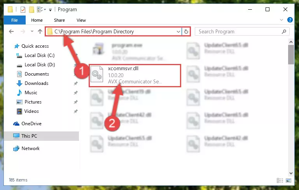Image resolution: width=299 pixels, height=190 pixels.
Task: Click the Music note icon
Action: tap(19, 93)
